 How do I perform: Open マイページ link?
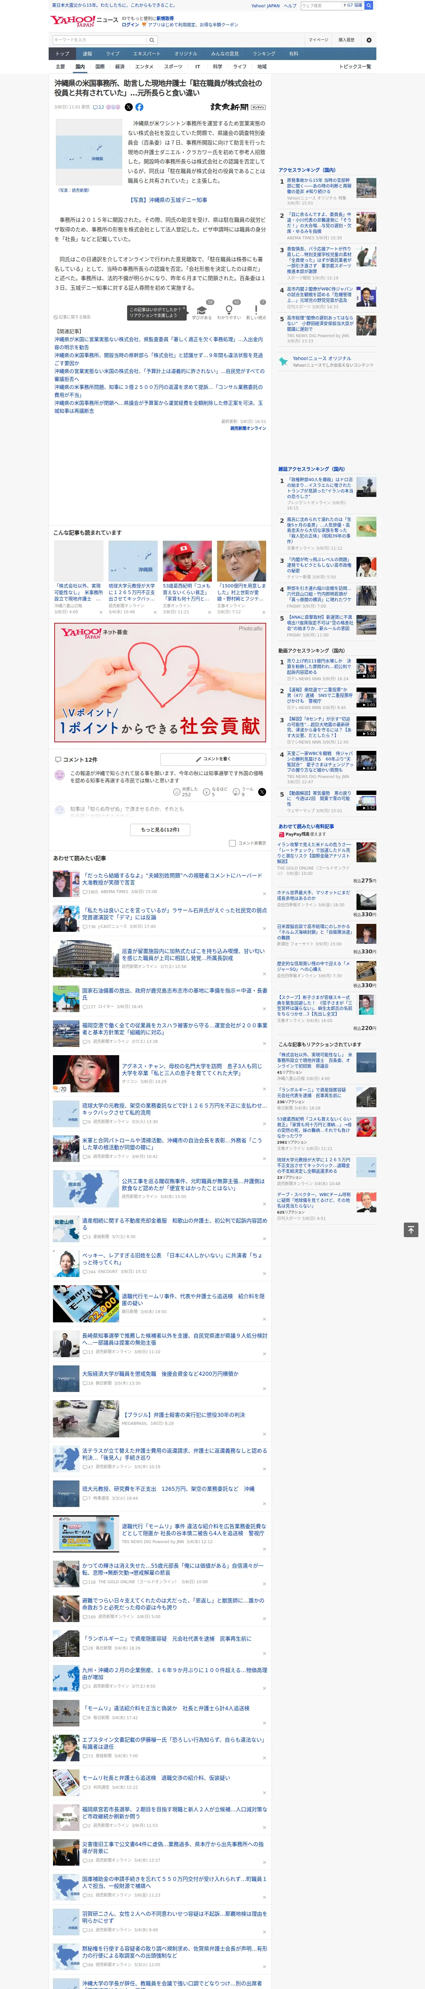[318, 39]
